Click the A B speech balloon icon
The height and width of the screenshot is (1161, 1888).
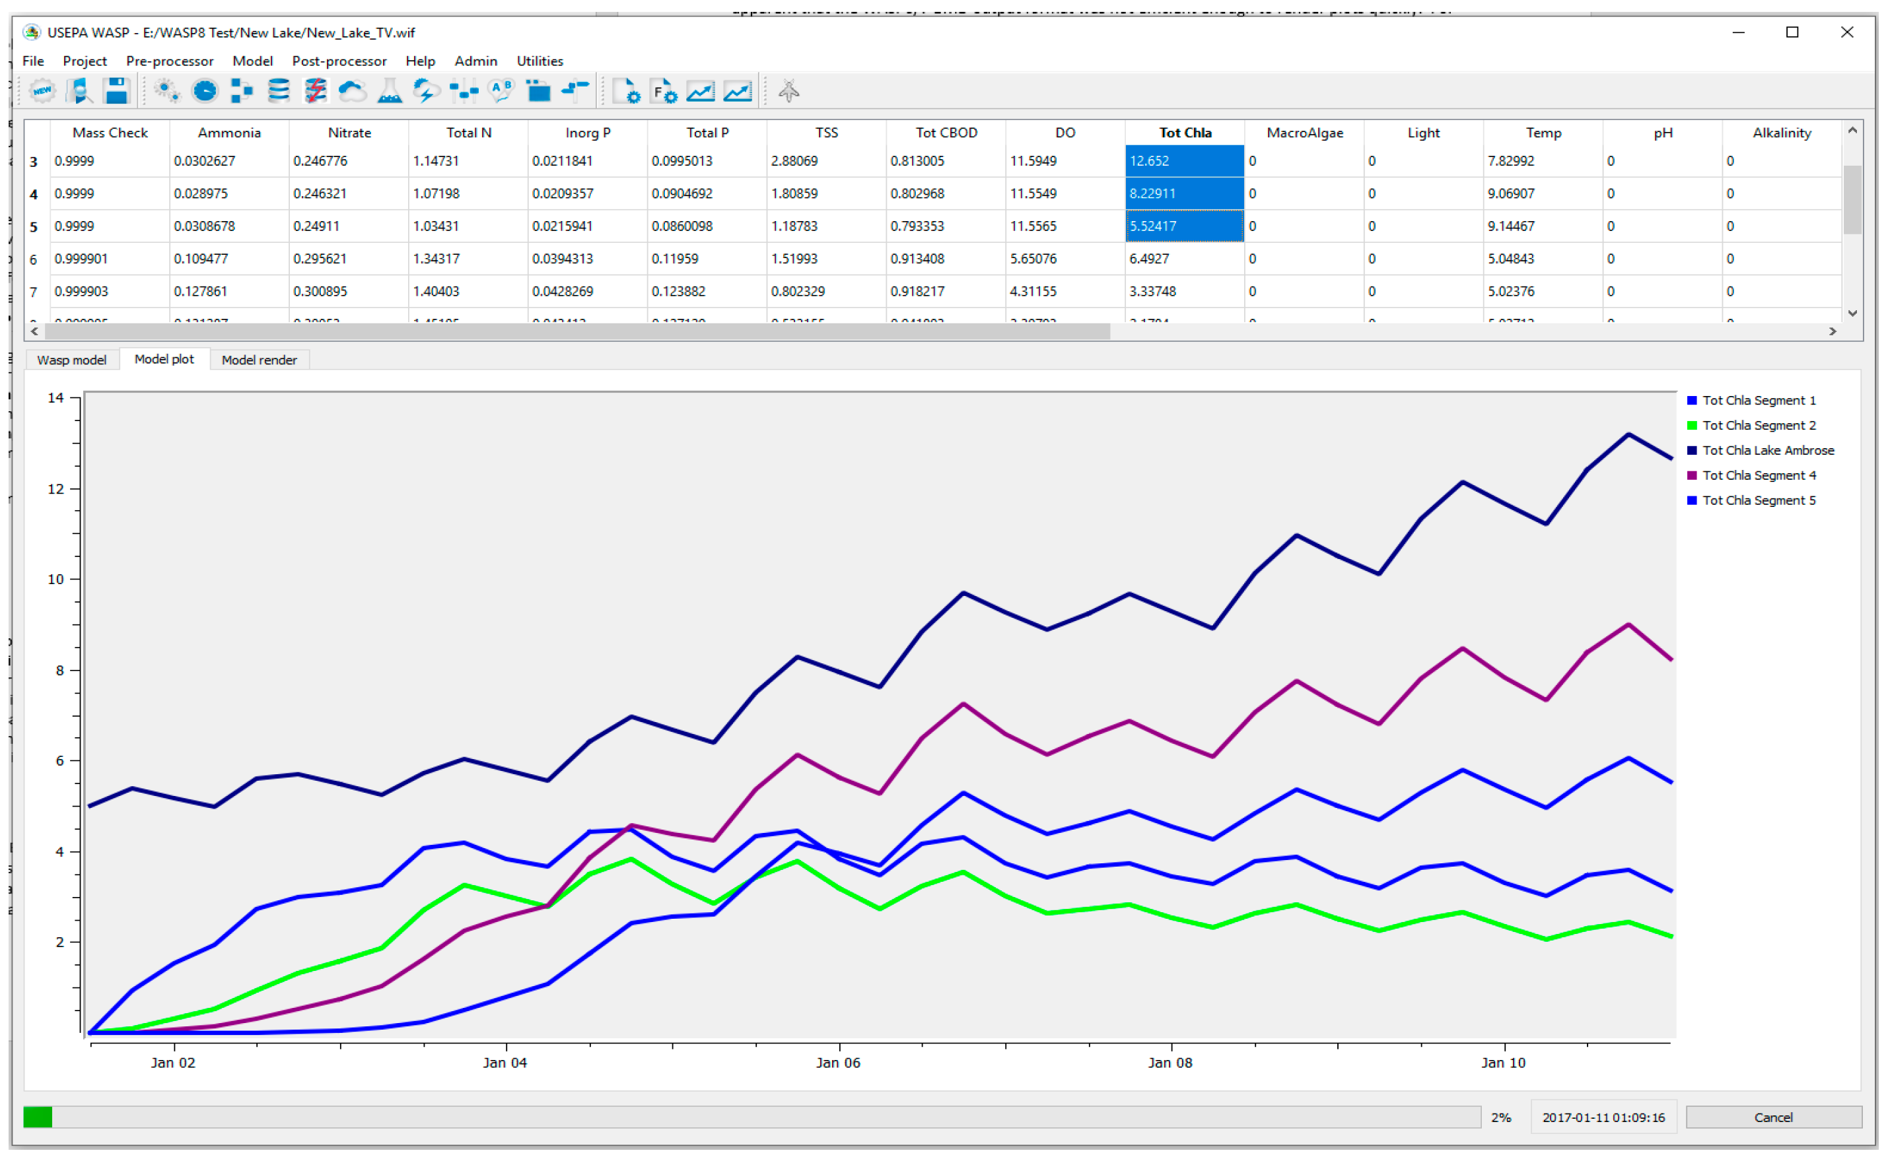coord(501,91)
